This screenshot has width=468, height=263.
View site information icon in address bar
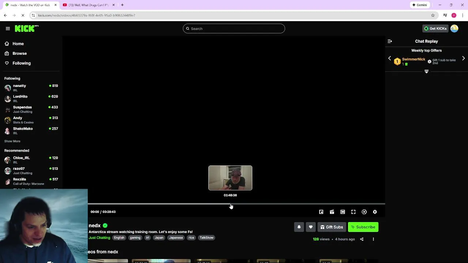[x=33, y=15]
